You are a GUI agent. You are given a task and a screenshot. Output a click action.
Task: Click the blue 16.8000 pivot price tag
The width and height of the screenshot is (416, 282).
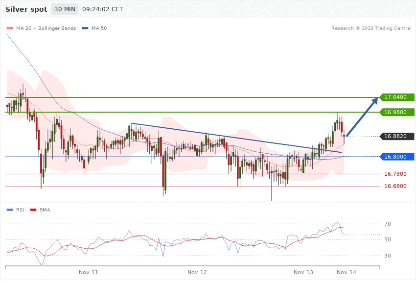(396, 157)
